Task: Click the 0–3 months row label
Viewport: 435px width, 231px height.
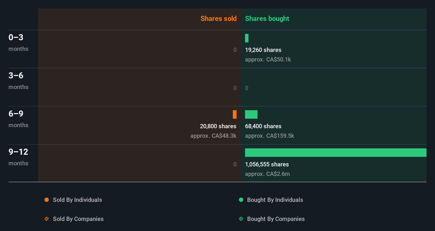Action: (x=18, y=43)
